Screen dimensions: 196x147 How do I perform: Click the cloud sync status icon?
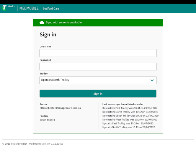pyautogui.click(x=42, y=23)
